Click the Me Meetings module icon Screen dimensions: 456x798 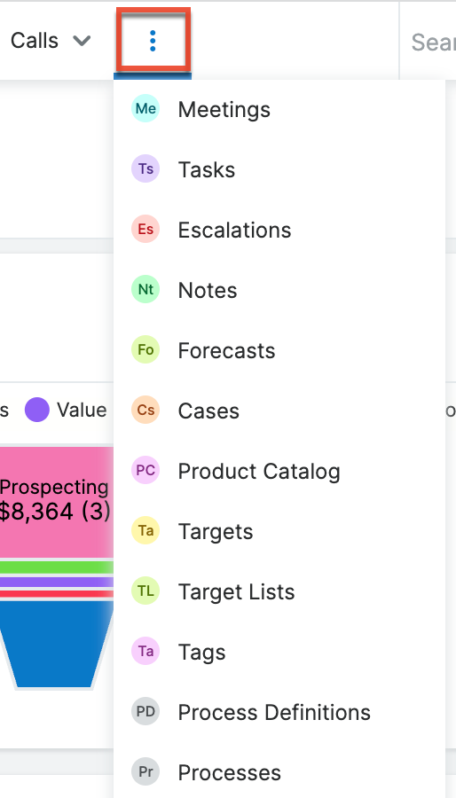point(145,108)
